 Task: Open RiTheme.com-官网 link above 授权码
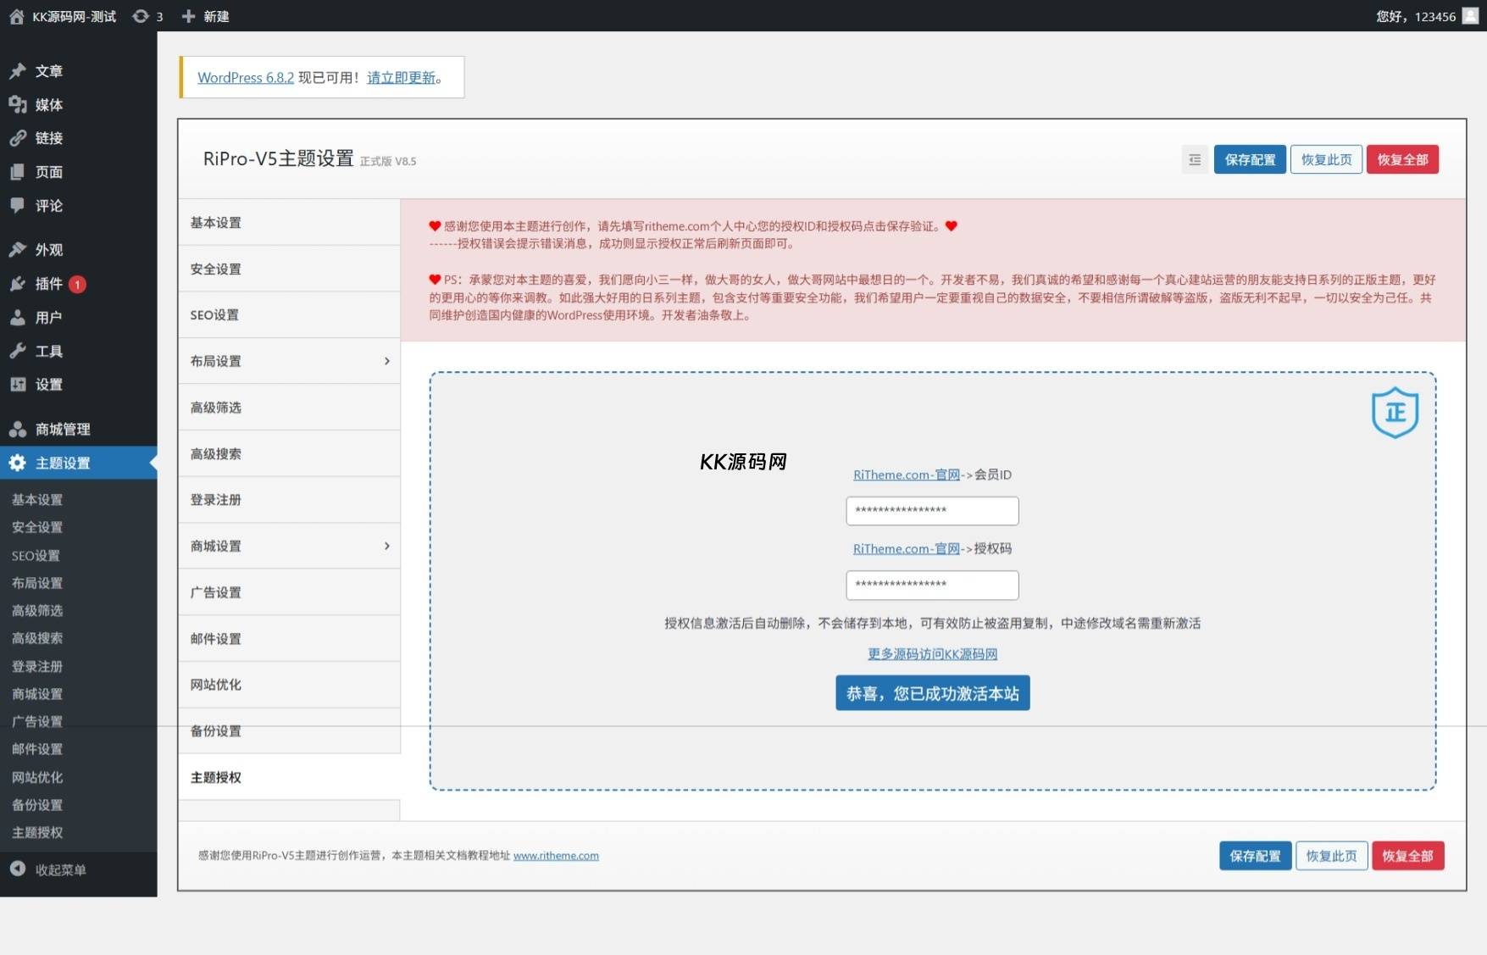tap(907, 548)
